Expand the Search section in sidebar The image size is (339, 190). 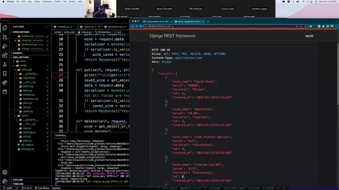tap(30, 53)
